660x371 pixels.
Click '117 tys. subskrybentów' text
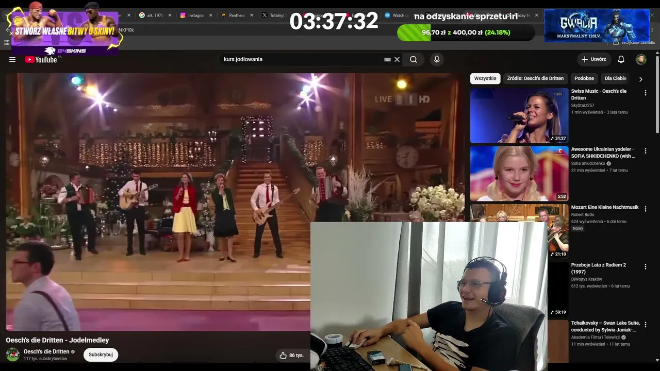coord(45,359)
